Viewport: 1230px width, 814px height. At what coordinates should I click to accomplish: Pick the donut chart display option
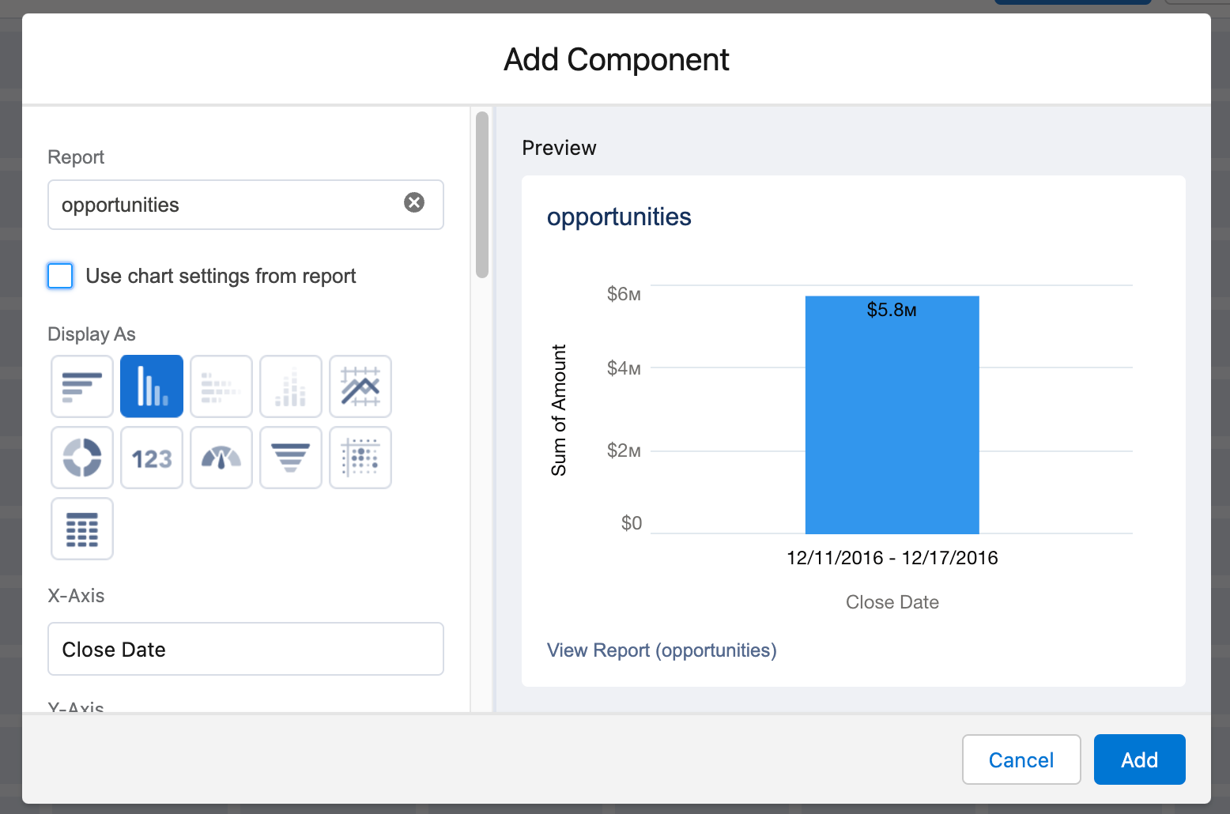[82, 458]
